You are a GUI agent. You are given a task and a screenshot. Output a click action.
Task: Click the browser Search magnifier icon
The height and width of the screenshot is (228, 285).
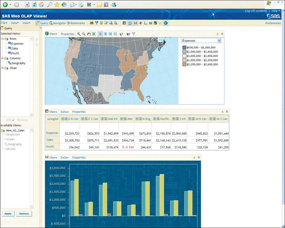point(49,4)
